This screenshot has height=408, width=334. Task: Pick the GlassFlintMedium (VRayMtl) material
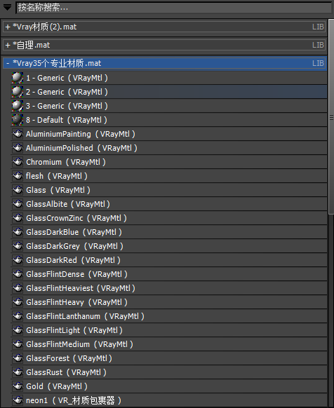click(169, 345)
